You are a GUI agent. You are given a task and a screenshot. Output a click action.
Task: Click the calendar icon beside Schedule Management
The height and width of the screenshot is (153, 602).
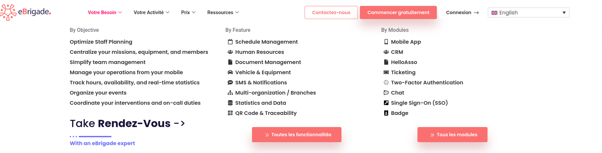(x=230, y=42)
